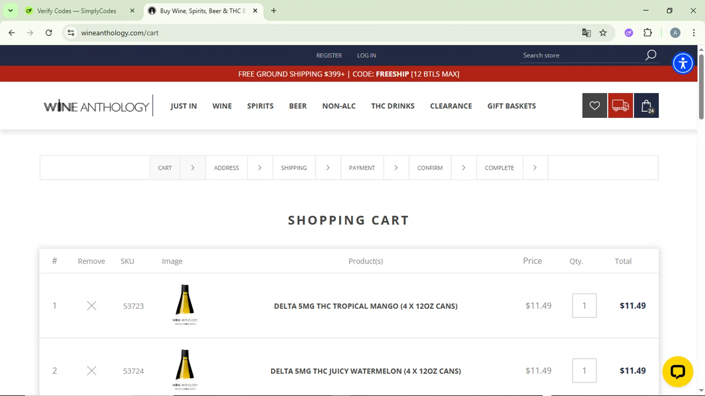Open the live chat bubble
Viewport: 705px width, 396px height.
click(x=678, y=372)
